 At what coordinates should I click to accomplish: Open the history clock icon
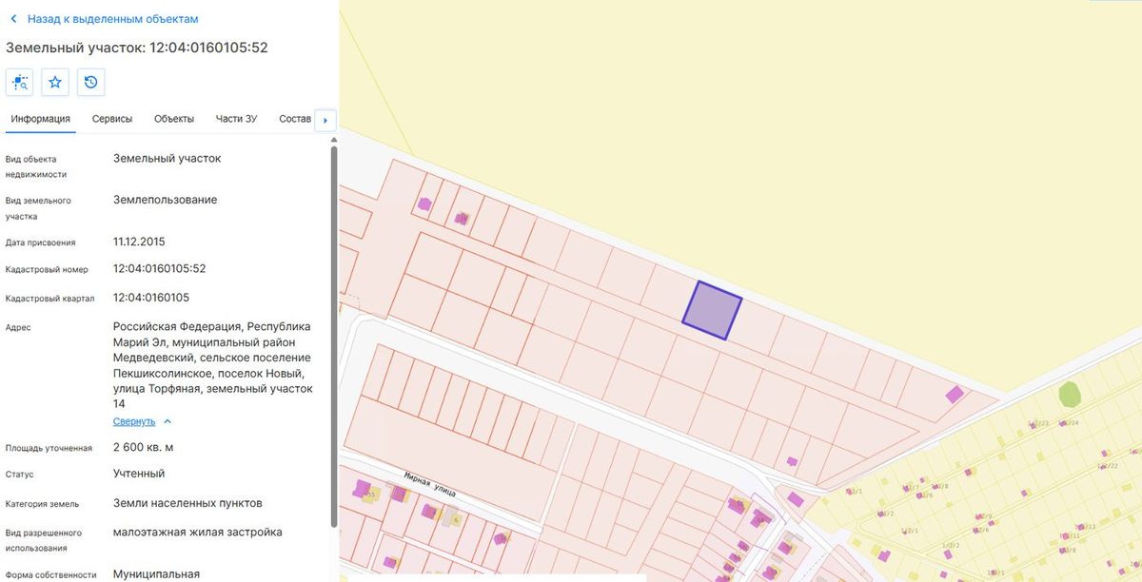click(90, 83)
